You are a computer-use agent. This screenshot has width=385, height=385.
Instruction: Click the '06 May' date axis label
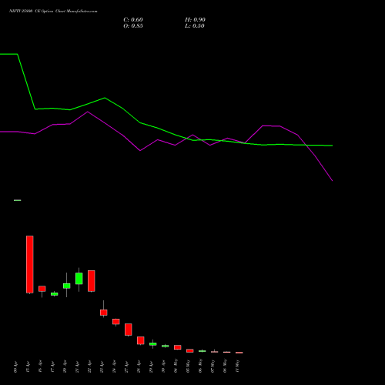[x=200, y=367]
